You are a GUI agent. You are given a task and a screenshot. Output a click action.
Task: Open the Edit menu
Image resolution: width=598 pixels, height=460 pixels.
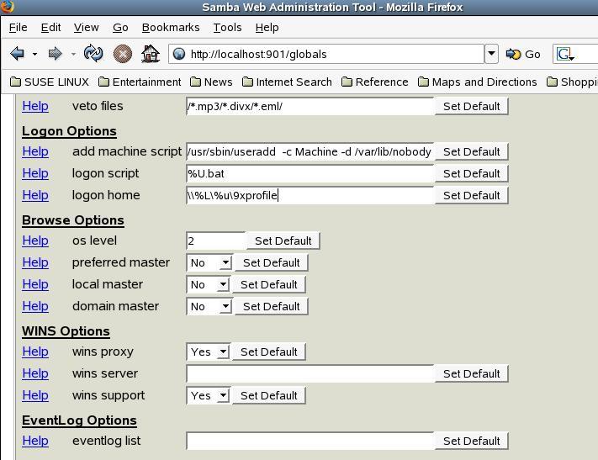50,28
